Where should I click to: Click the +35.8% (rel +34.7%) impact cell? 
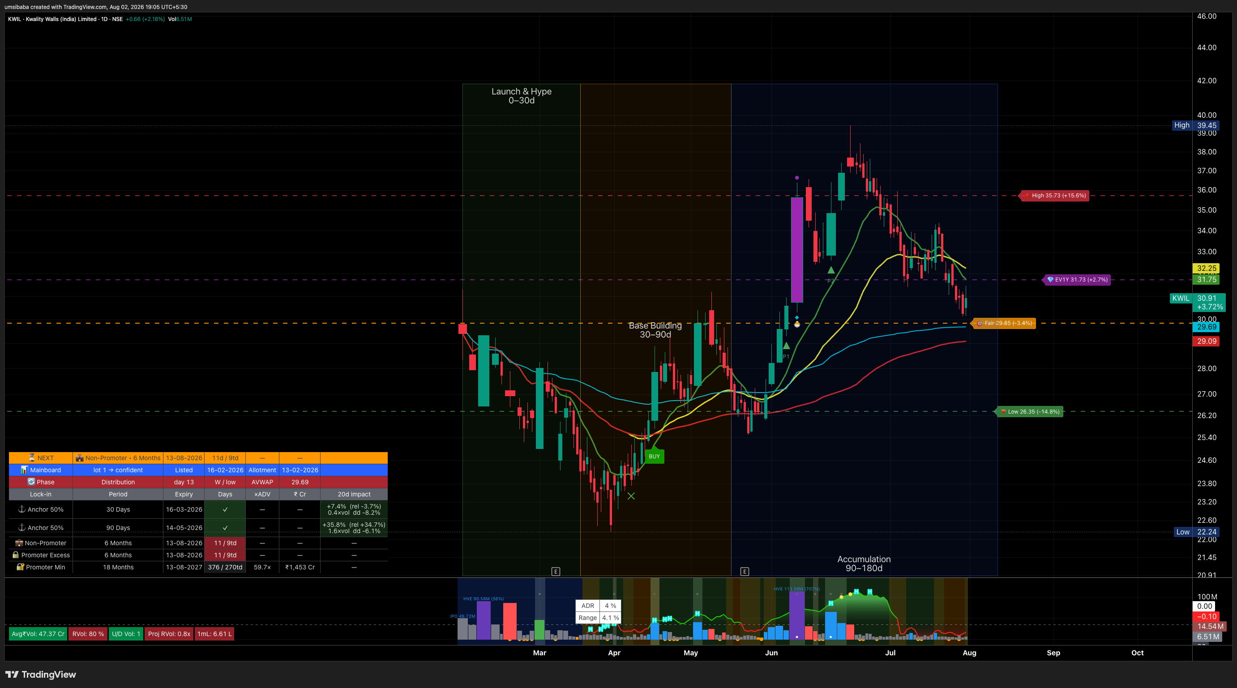(354, 527)
